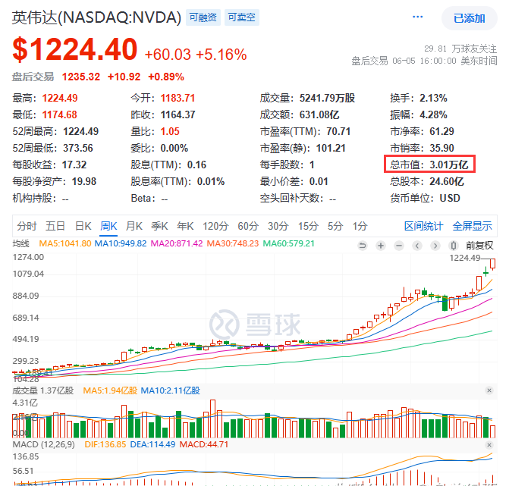Switch to 分时 intraday tab

click(27, 226)
